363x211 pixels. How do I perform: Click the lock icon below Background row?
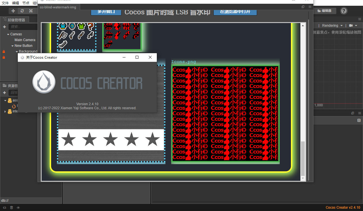pos(4,57)
